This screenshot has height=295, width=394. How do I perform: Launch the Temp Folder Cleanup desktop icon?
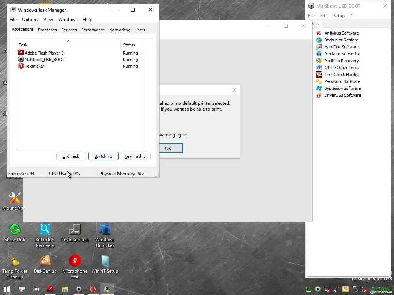(15, 261)
